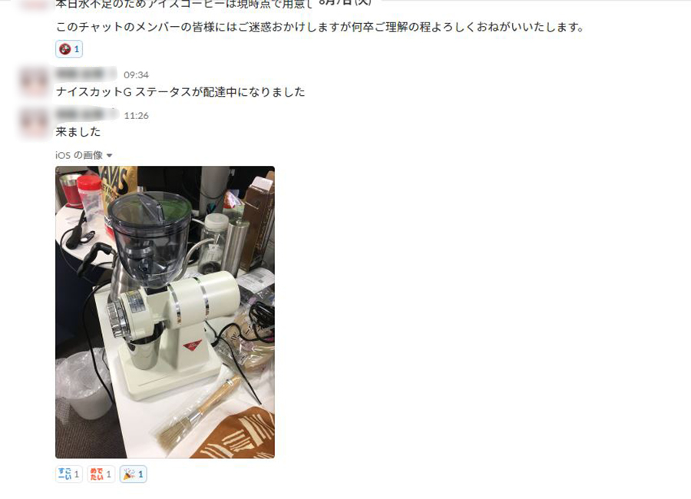This screenshot has width=691, height=499.
Task: Open the avatar beside the 11:26 message
Action: click(x=34, y=123)
